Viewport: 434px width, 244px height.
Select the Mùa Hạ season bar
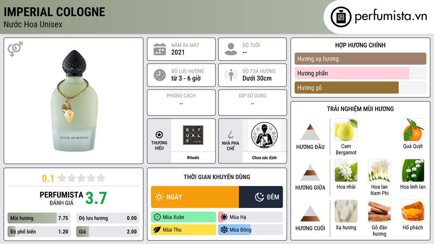[250, 217]
